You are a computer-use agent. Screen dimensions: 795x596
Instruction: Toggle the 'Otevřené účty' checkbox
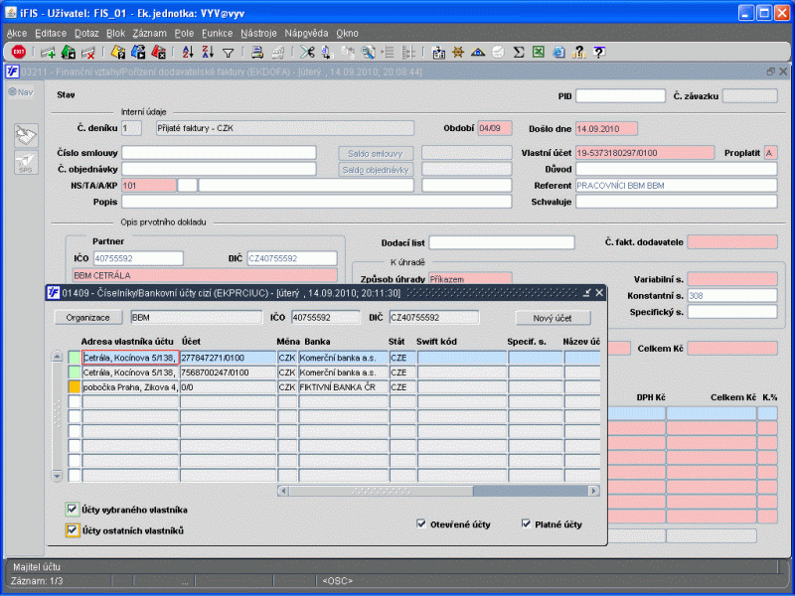(x=421, y=523)
